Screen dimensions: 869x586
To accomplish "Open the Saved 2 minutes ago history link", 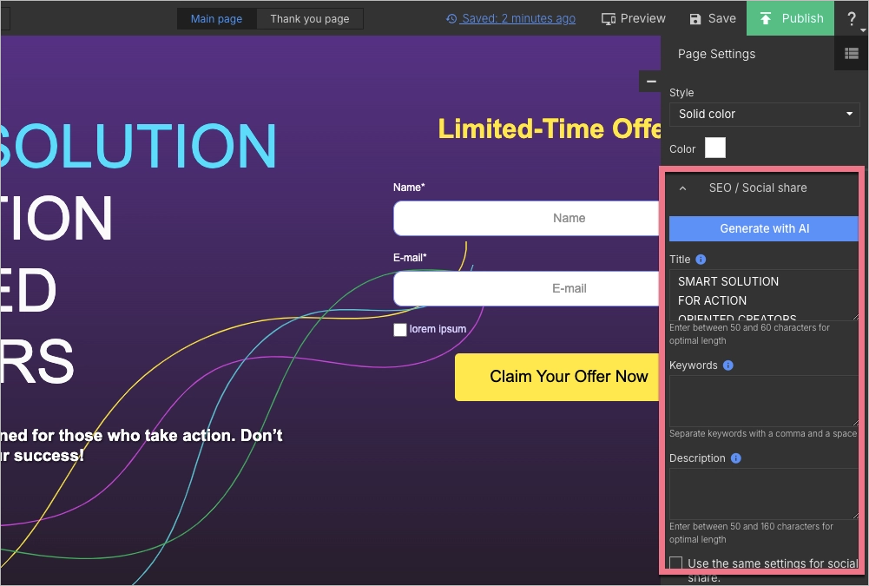I will (x=510, y=18).
